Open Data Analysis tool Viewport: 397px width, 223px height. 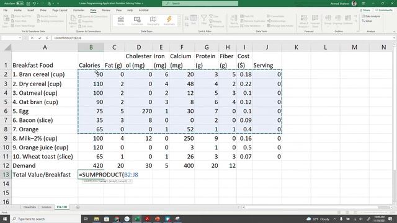pyautogui.click(x=371, y=17)
